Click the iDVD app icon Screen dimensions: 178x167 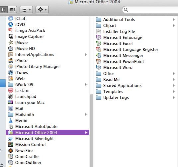[11, 24]
